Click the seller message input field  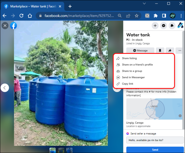tap(155, 140)
